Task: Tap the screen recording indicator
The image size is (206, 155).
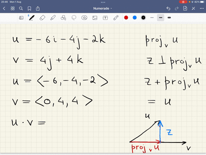Action: 183,2
